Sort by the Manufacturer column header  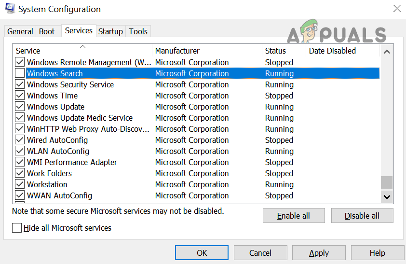click(206, 51)
